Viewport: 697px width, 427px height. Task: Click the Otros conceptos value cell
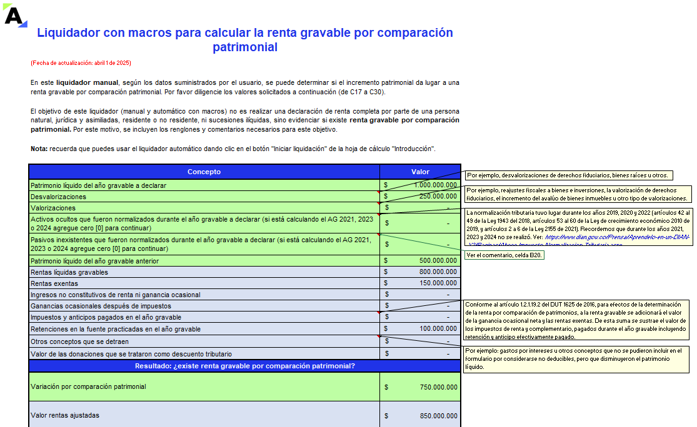pyautogui.click(x=420, y=341)
